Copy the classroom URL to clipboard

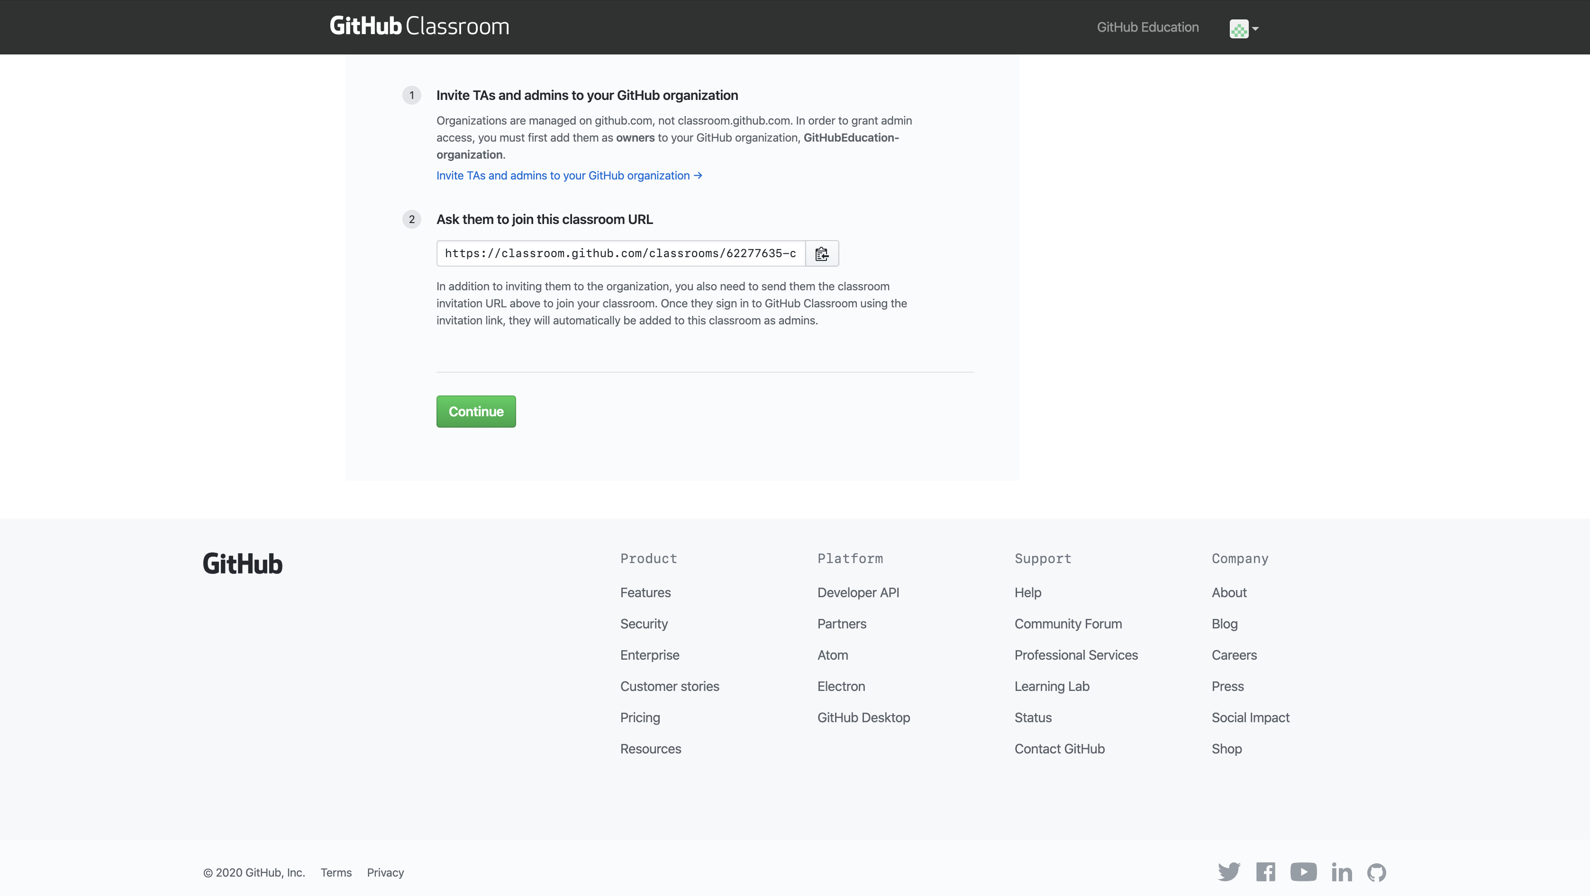coord(822,253)
